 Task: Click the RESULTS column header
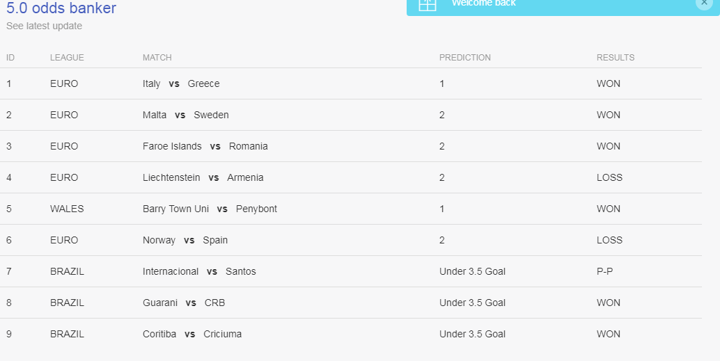pos(616,58)
